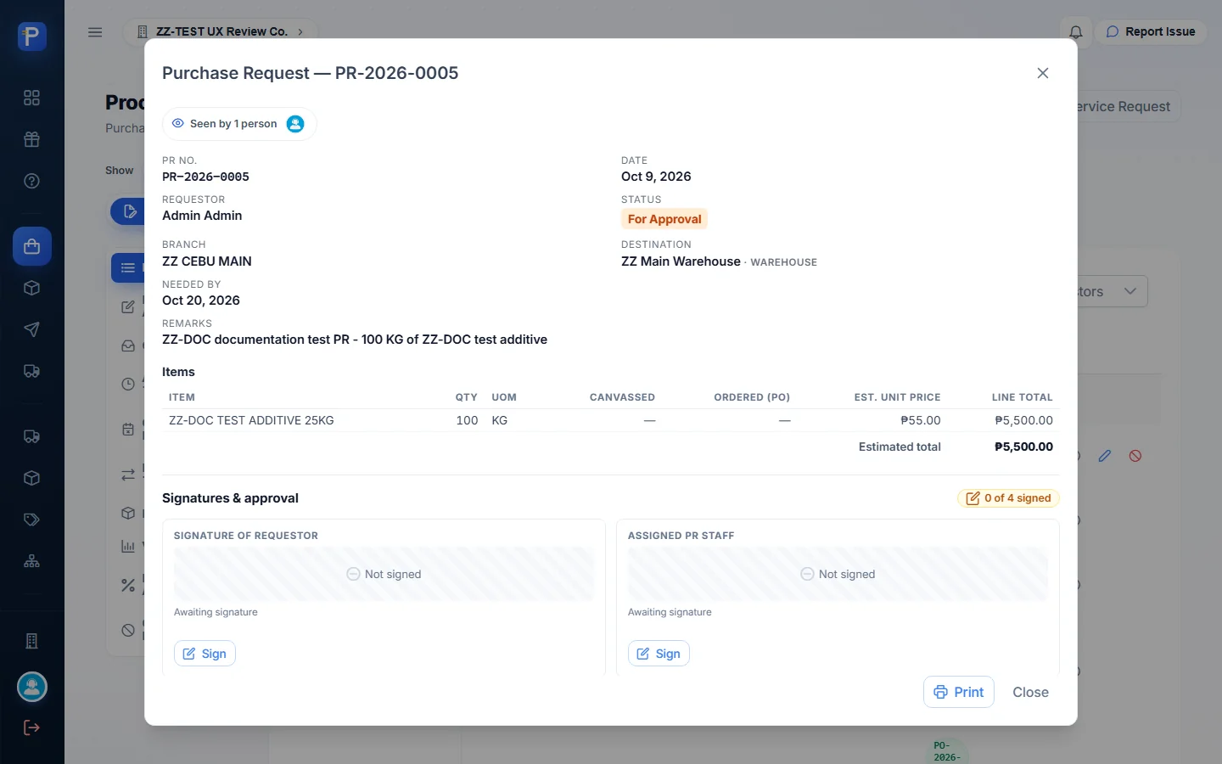Click the Report Issue button
The width and height of the screenshot is (1222, 764).
pyautogui.click(x=1150, y=32)
